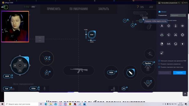This screenshot has width=189, height=106.
Task: Select the lightning bolt macro icon
Action: coord(183,44)
